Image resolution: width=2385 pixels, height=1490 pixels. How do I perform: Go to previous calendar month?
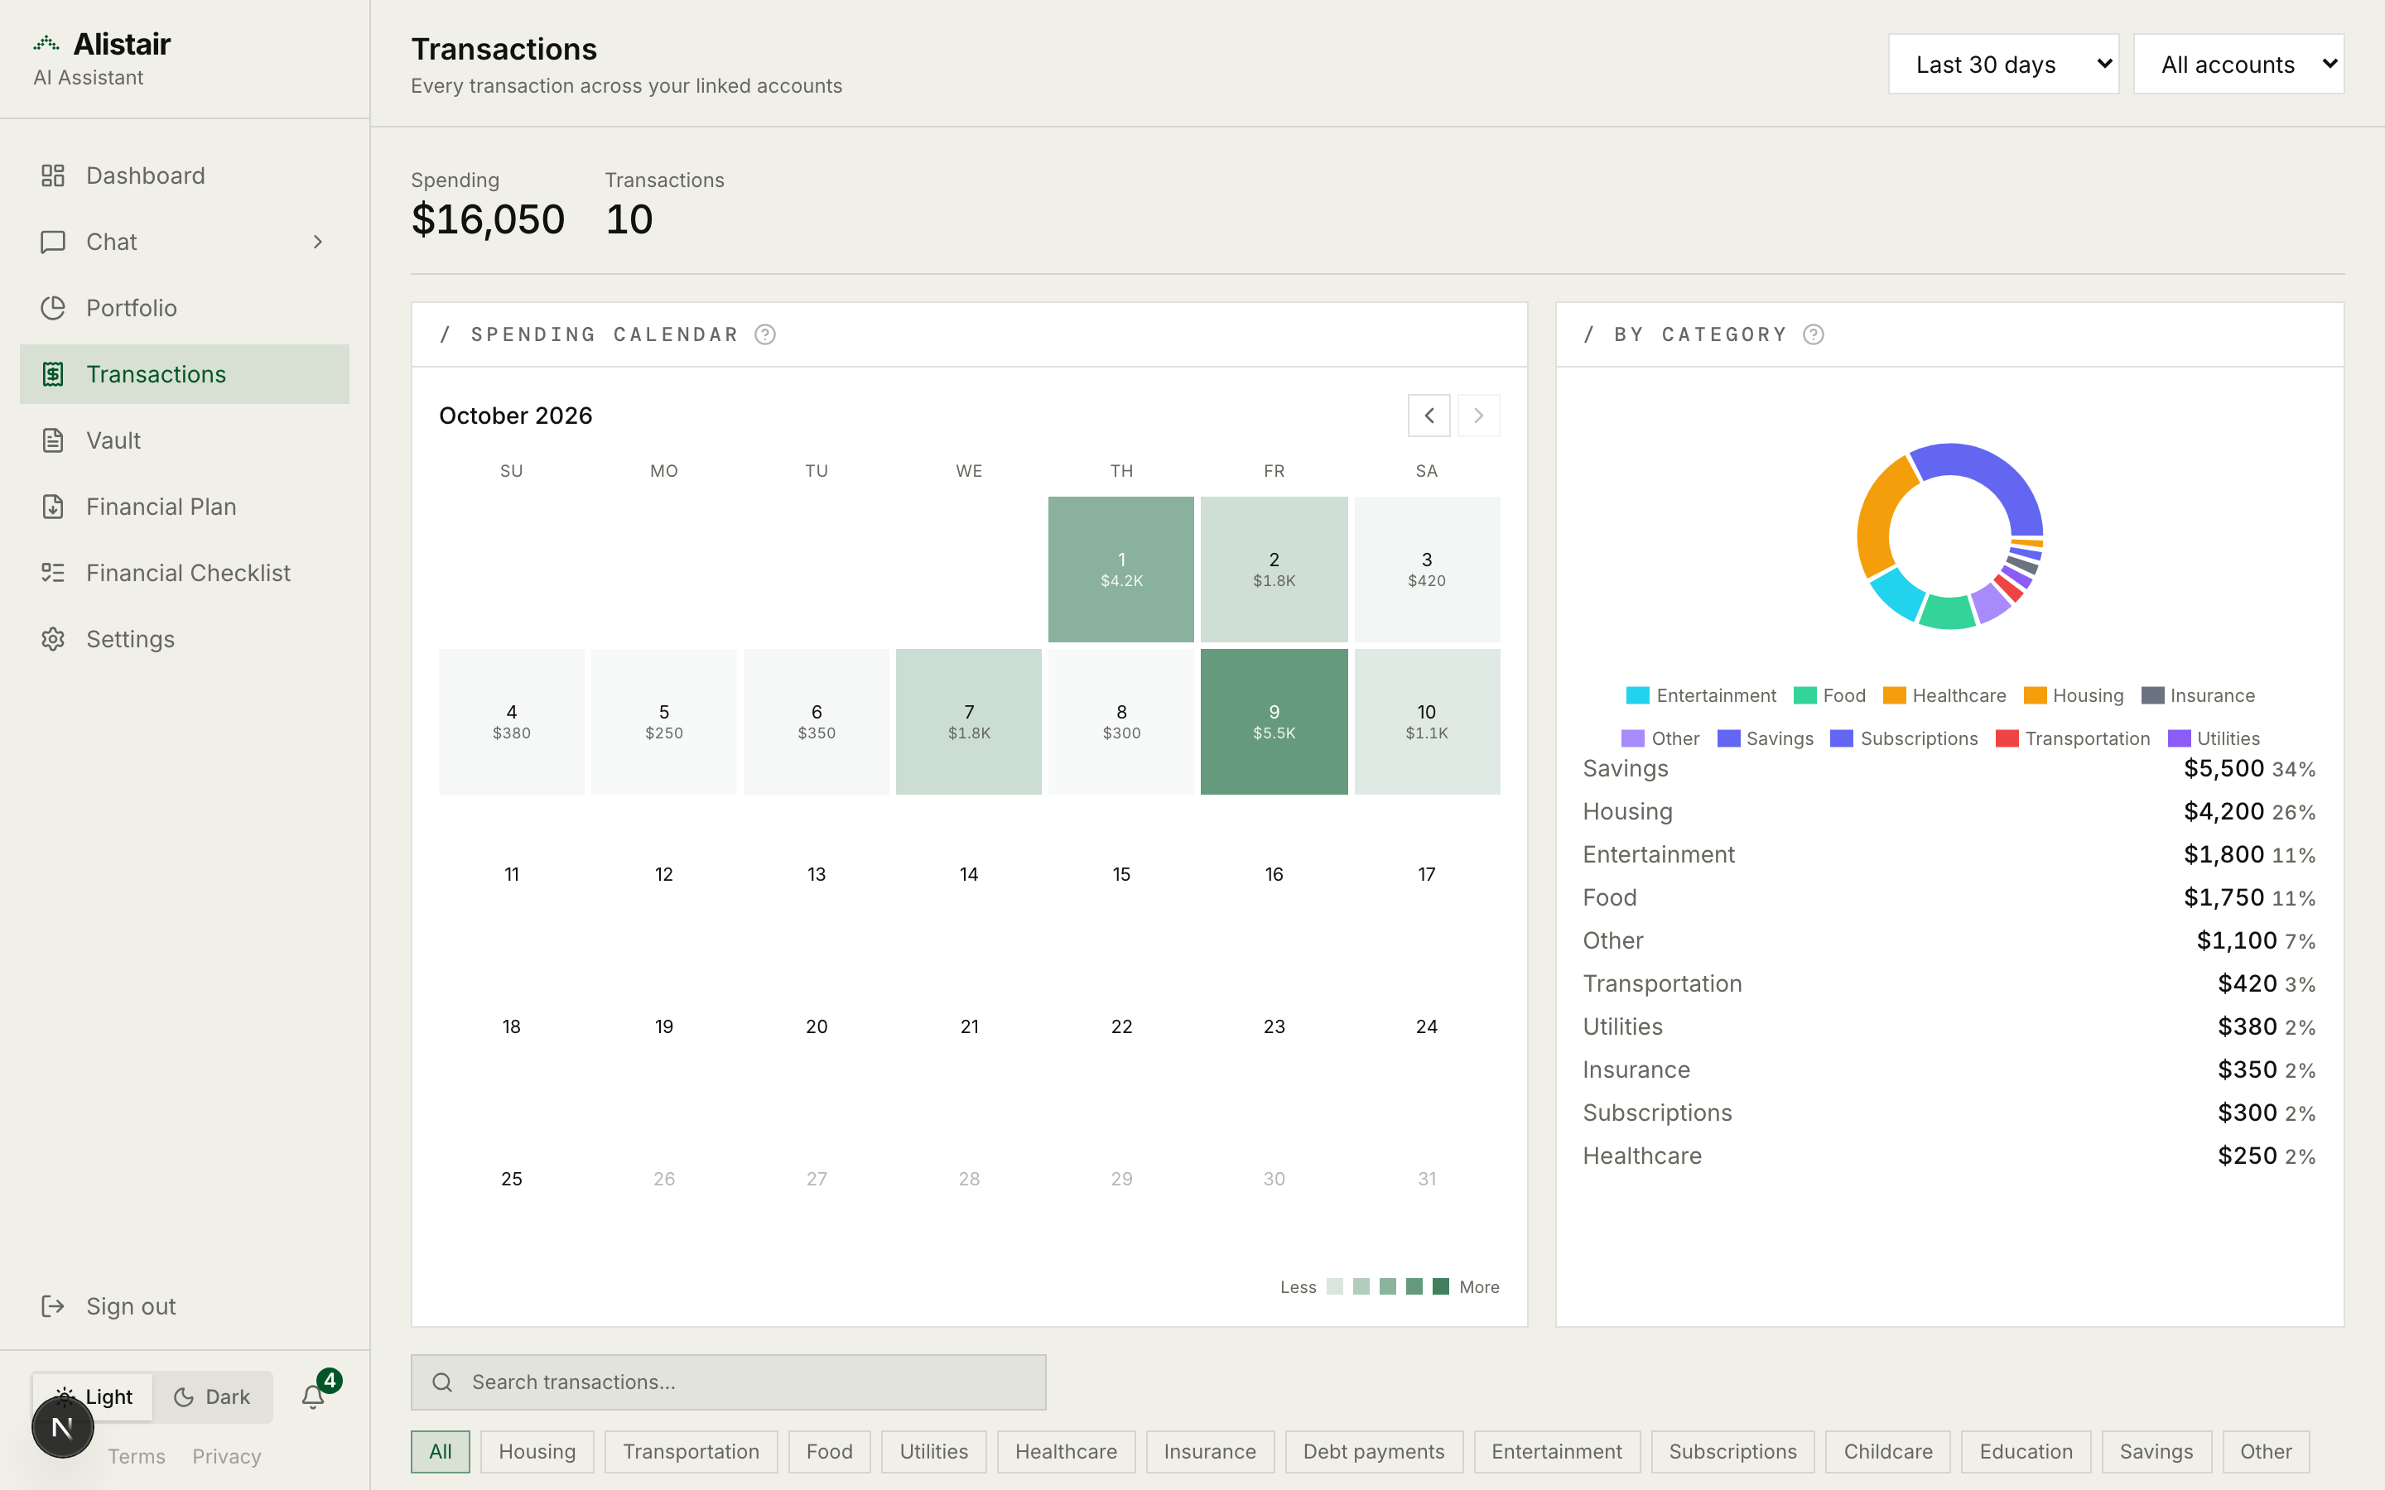click(1429, 416)
